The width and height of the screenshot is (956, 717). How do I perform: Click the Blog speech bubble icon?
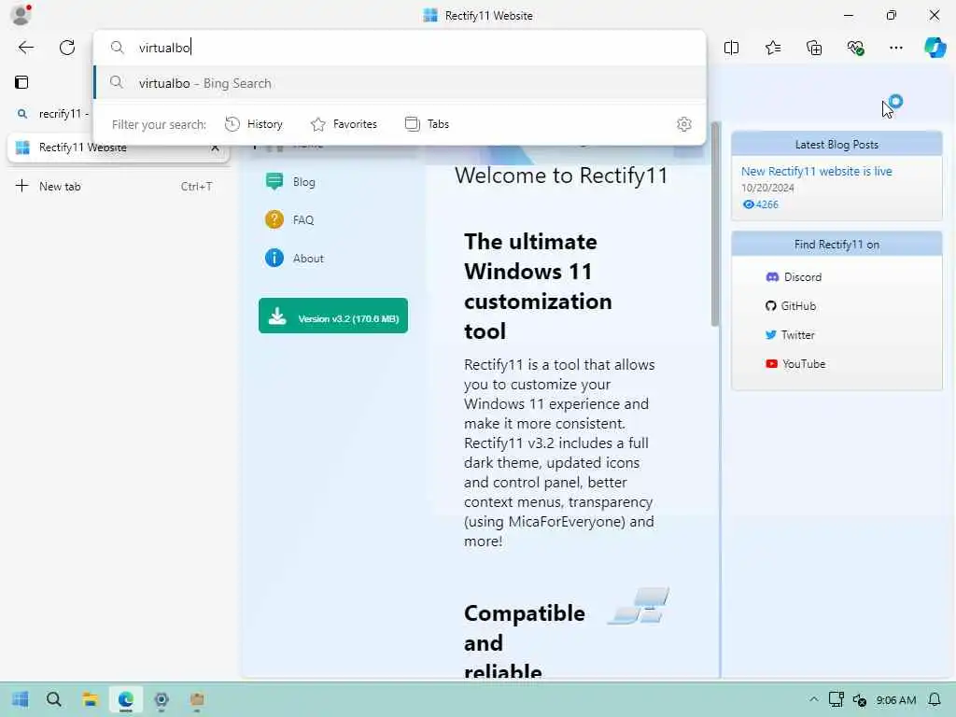point(274,182)
